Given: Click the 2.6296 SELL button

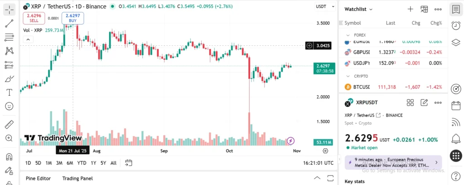Looking at the screenshot, I should (x=34, y=18).
